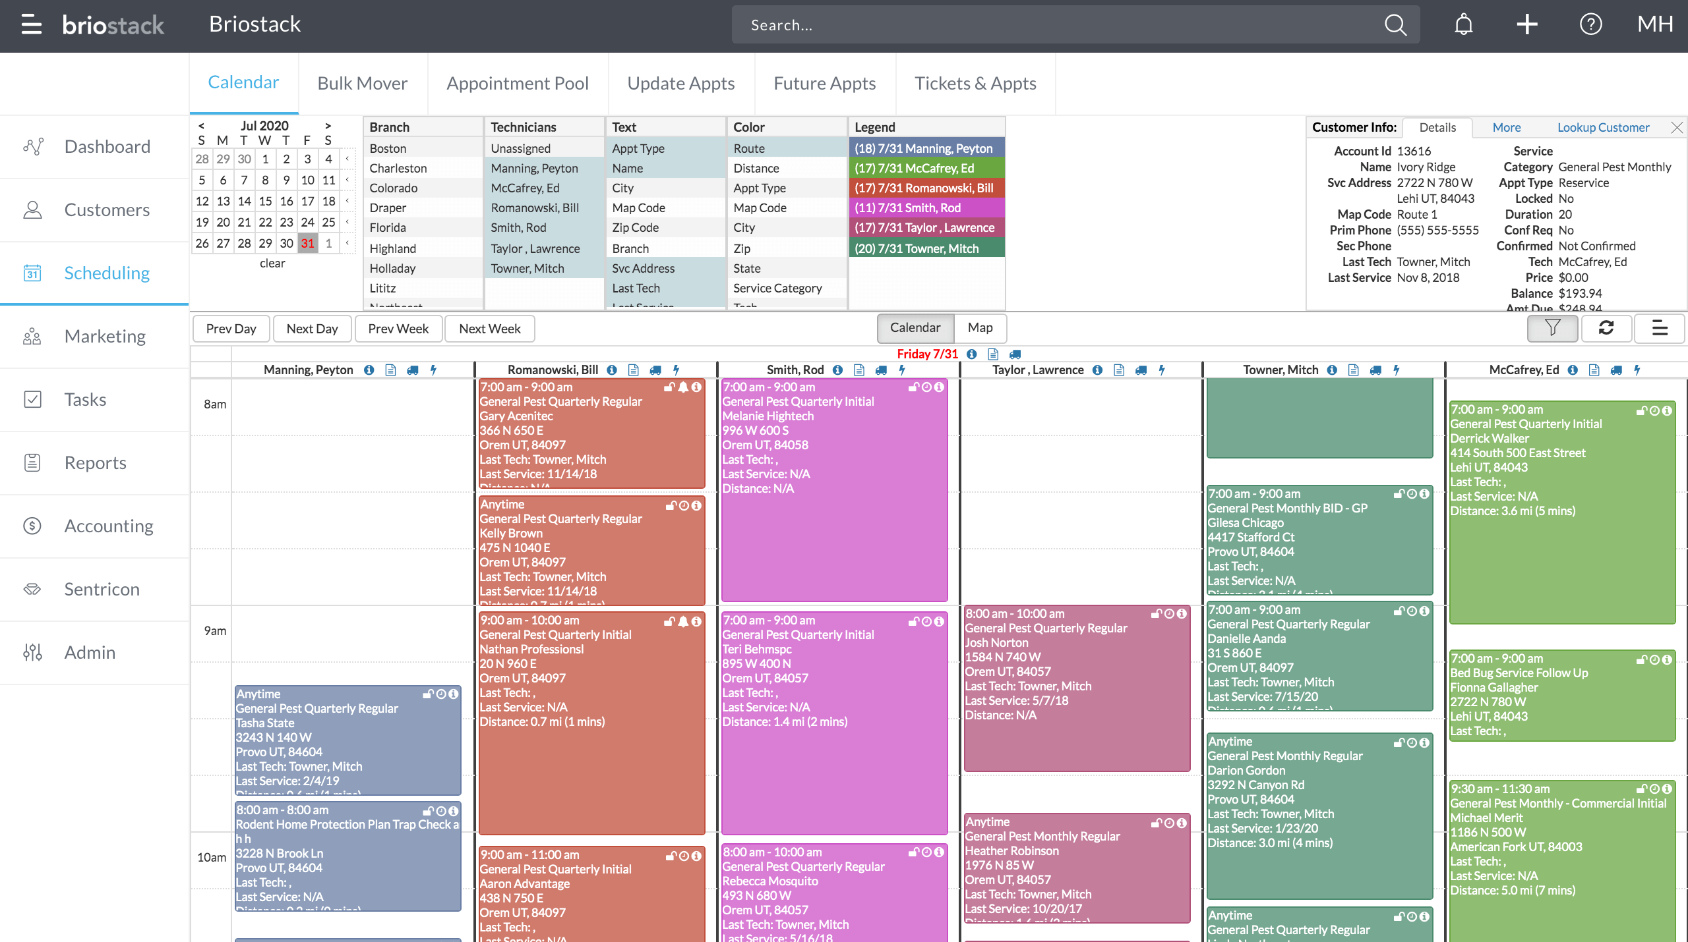Viewport: 1688px width, 942px height.
Task: Click Smith, Rod magenta legend swatch
Action: pyautogui.click(x=926, y=208)
